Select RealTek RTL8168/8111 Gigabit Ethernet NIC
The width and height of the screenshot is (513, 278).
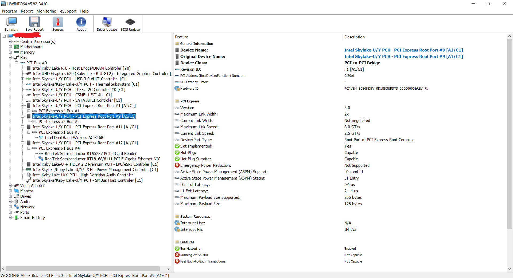tap(103, 159)
